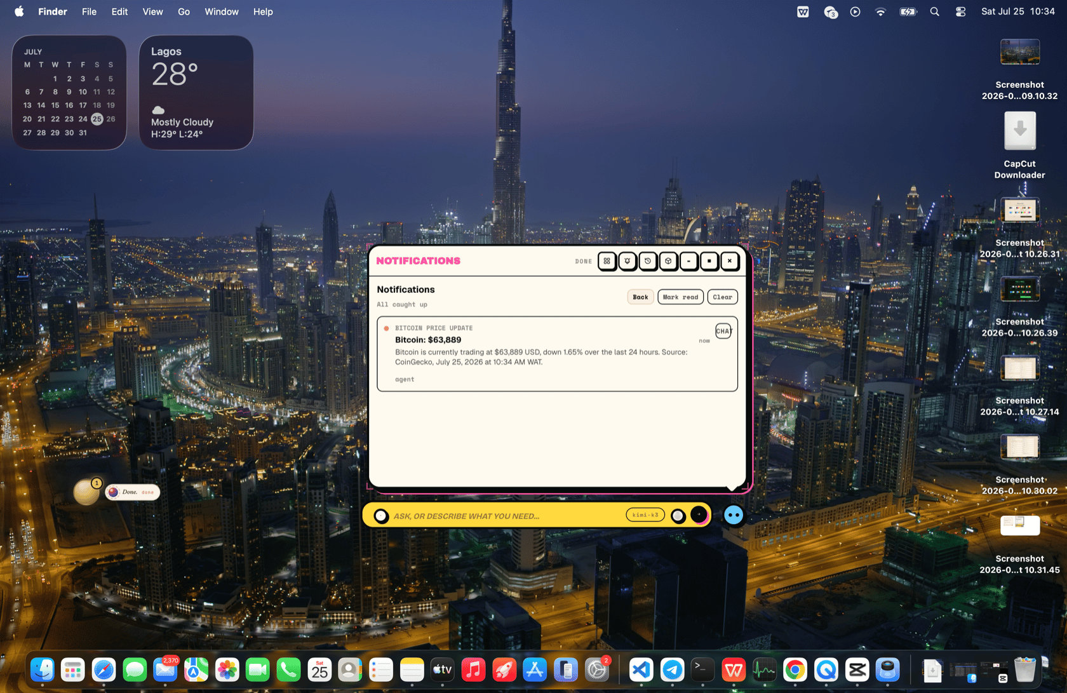Viewport: 1067px width, 693px height.
Task: Select Screenshot 10.30.02 desktop file
Action: pos(1020,465)
